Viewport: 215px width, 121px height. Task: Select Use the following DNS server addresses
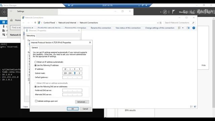point(35,87)
